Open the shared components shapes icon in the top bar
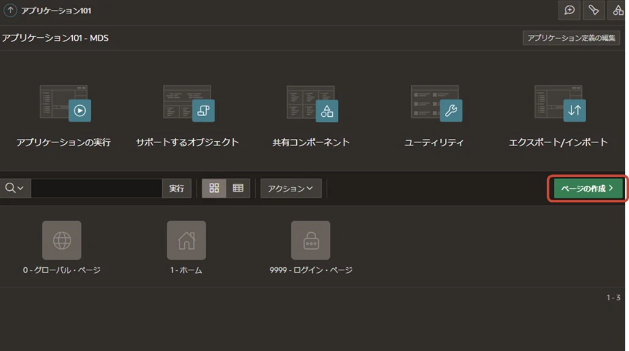The height and width of the screenshot is (351, 629). tap(618, 10)
